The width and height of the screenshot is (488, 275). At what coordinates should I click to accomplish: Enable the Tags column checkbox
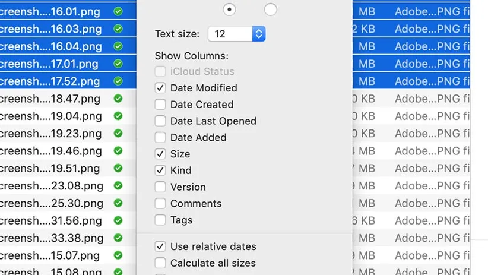click(160, 220)
